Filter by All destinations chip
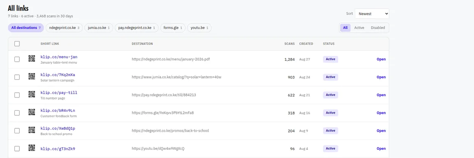This screenshot has height=158, width=474. (x=26, y=28)
